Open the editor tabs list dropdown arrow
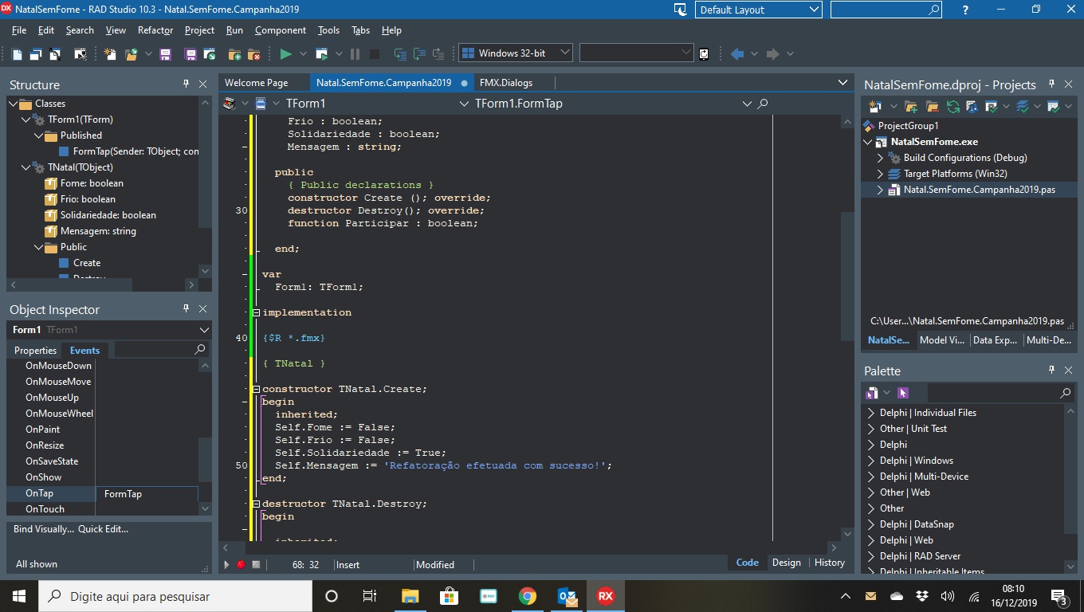 pos(842,82)
